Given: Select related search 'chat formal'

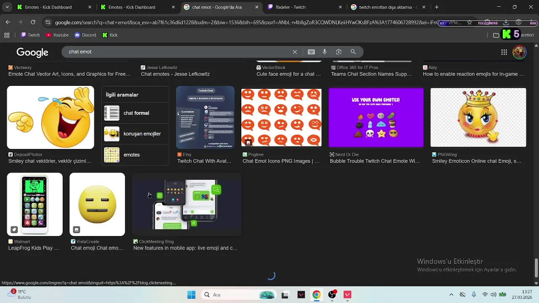Looking at the screenshot, I should (x=135, y=113).
